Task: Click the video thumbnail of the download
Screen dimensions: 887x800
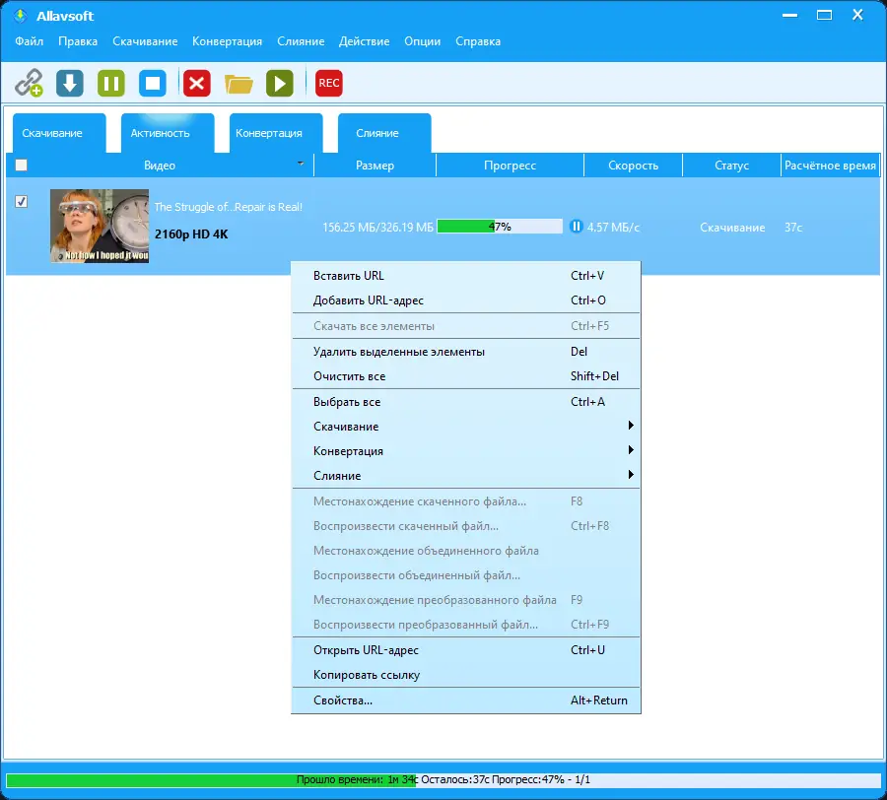Action: click(100, 226)
